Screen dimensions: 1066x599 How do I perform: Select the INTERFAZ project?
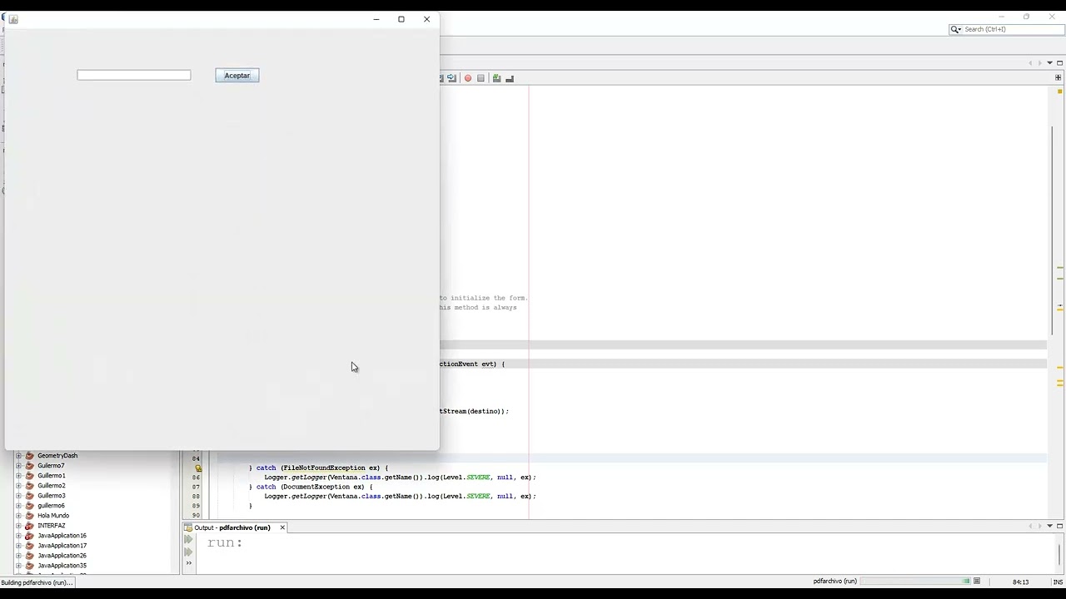(51, 526)
